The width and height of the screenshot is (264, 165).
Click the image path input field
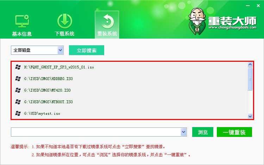[x=96, y=132]
